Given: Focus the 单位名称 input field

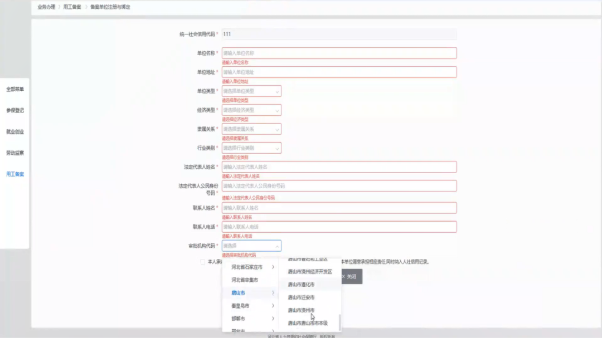Looking at the screenshot, I should (x=339, y=53).
